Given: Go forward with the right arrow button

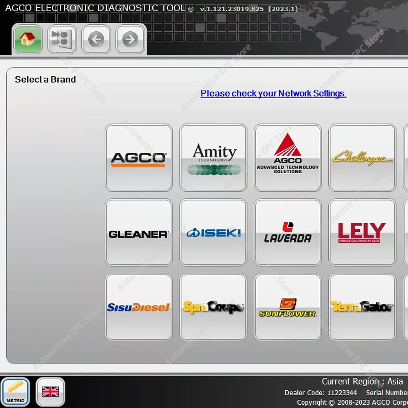Looking at the screenshot, I should [130, 40].
